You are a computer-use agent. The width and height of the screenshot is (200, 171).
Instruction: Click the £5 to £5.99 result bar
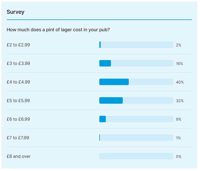[136, 101]
